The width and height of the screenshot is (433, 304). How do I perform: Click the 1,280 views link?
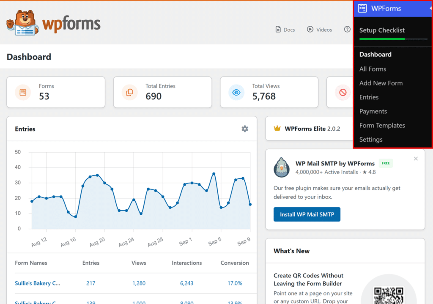[139, 283]
